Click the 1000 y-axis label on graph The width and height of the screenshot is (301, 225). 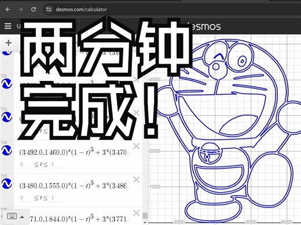coord(155,187)
